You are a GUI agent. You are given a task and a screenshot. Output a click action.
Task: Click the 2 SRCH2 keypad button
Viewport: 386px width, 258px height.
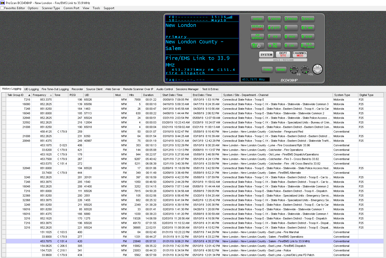(291, 19)
